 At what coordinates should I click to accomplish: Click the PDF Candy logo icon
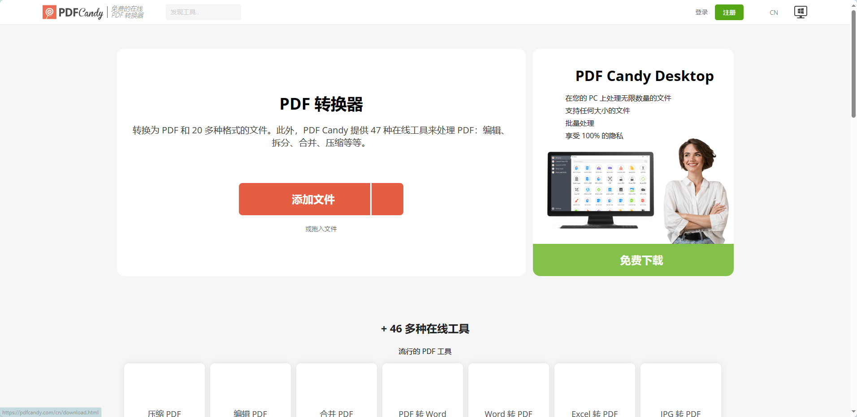tap(49, 12)
